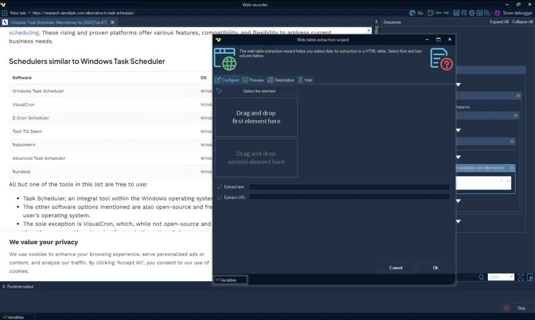Screen dimensions: 535x320
Task: Click Ok in the wizard
Action: [x=436, y=267]
